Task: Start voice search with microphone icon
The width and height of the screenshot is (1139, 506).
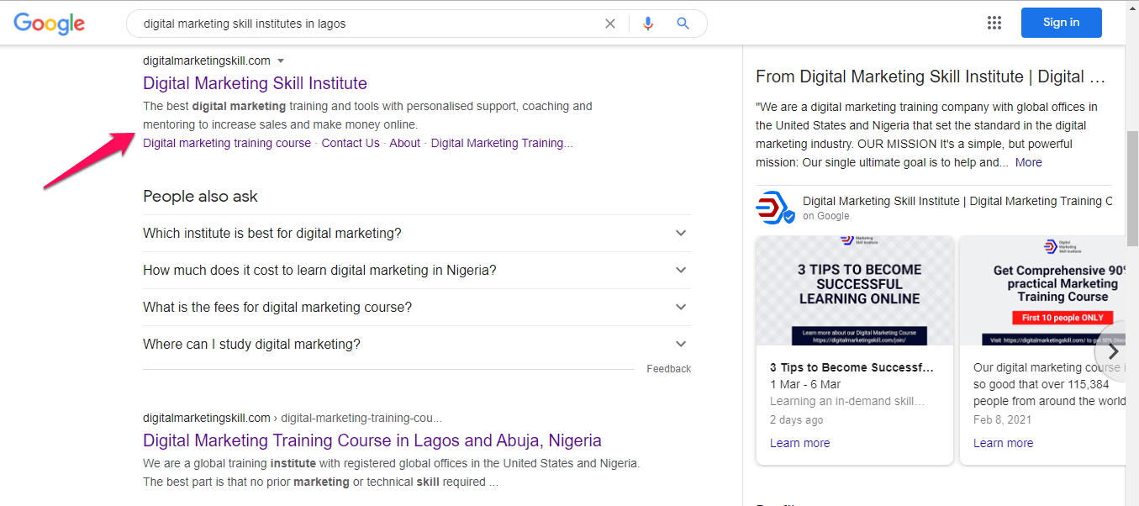Action: pos(647,24)
